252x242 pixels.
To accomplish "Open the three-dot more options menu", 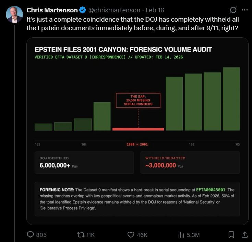I will [244, 10].
